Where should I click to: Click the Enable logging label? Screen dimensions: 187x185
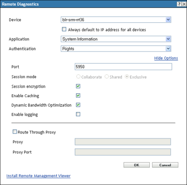(24, 115)
